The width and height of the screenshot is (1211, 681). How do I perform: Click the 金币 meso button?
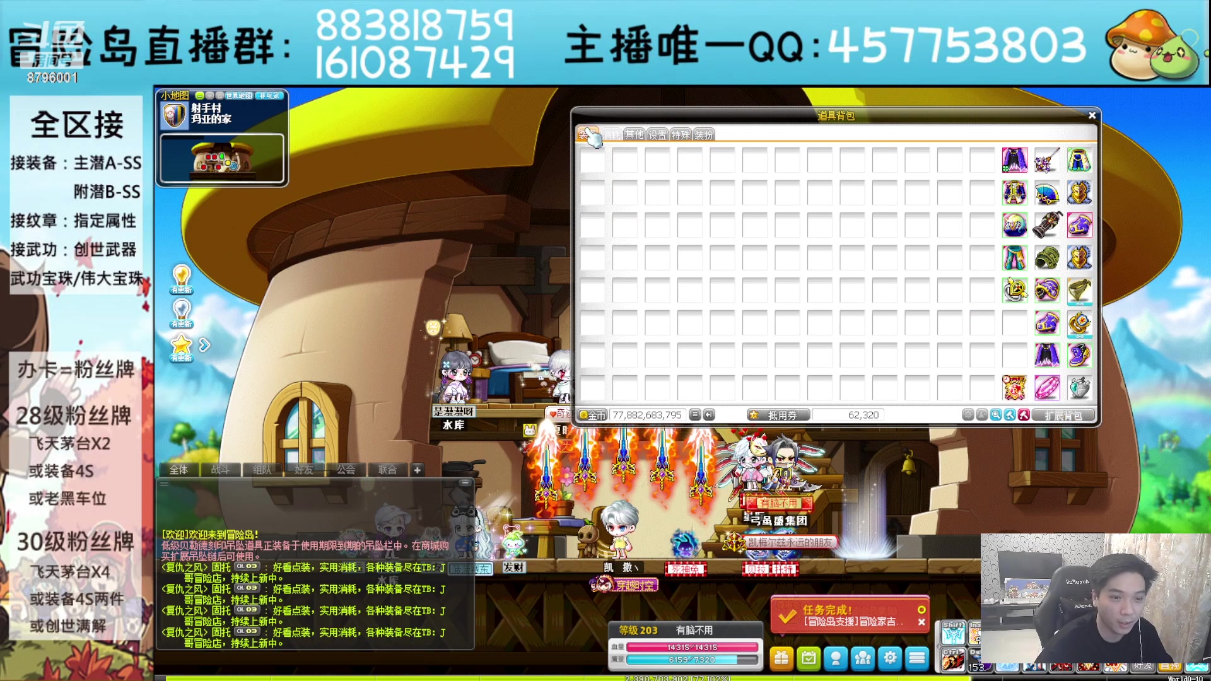[592, 415]
